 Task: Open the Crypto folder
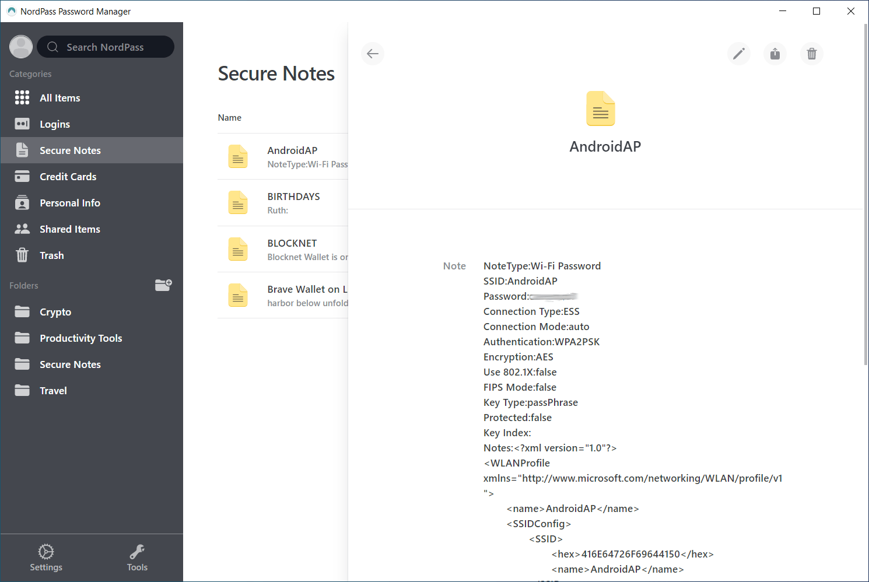pos(92,311)
